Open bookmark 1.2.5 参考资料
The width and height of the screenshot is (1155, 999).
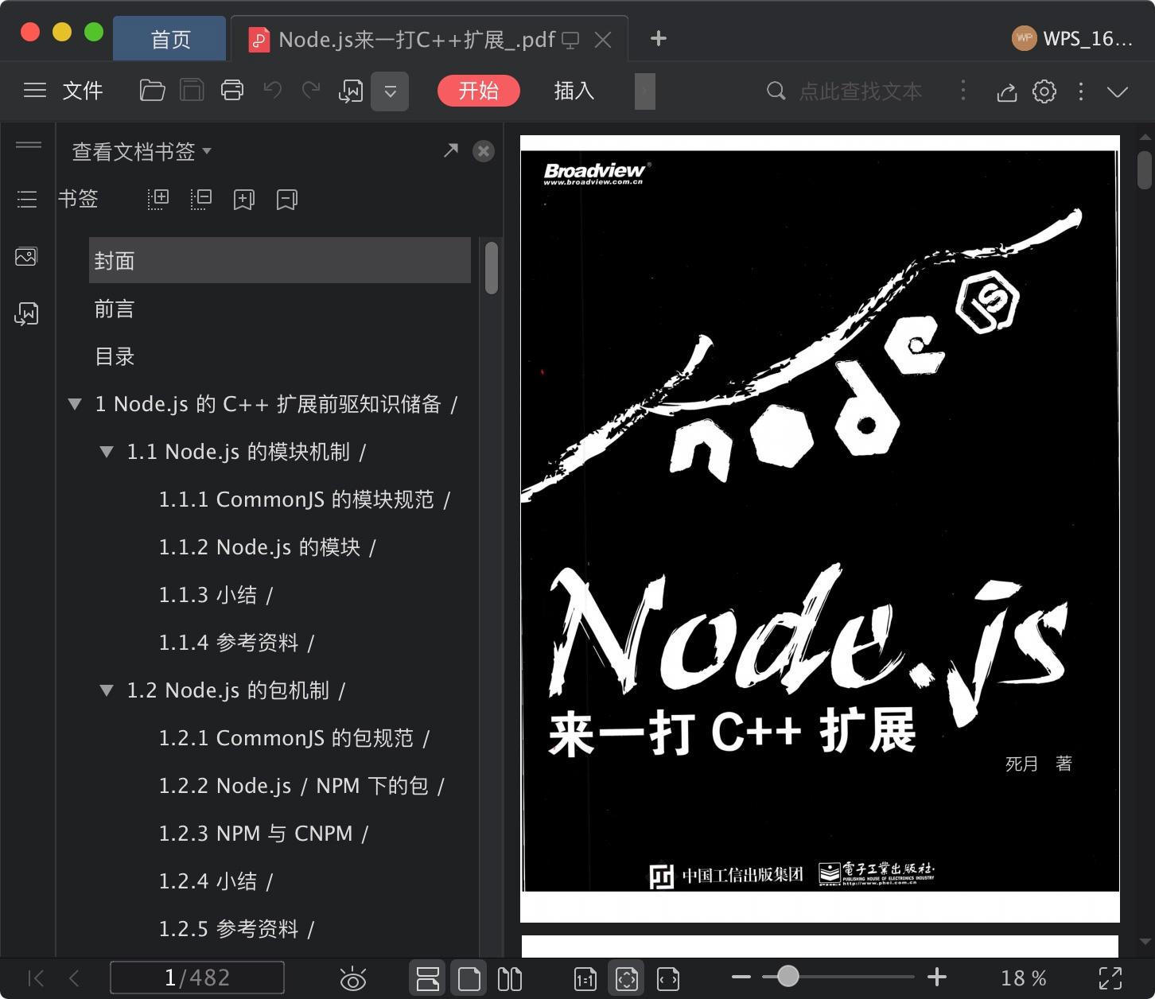pyautogui.click(x=236, y=929)
